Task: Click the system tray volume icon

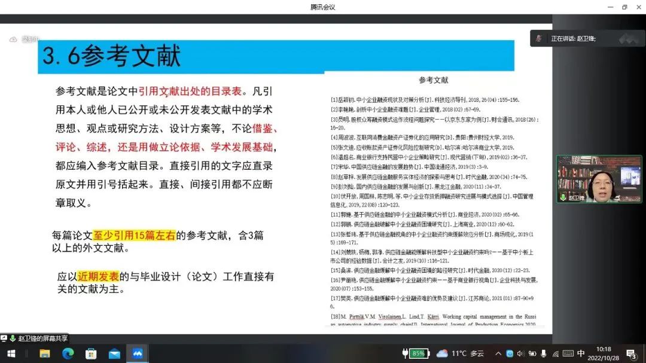Action: click(x=520, y=353)
